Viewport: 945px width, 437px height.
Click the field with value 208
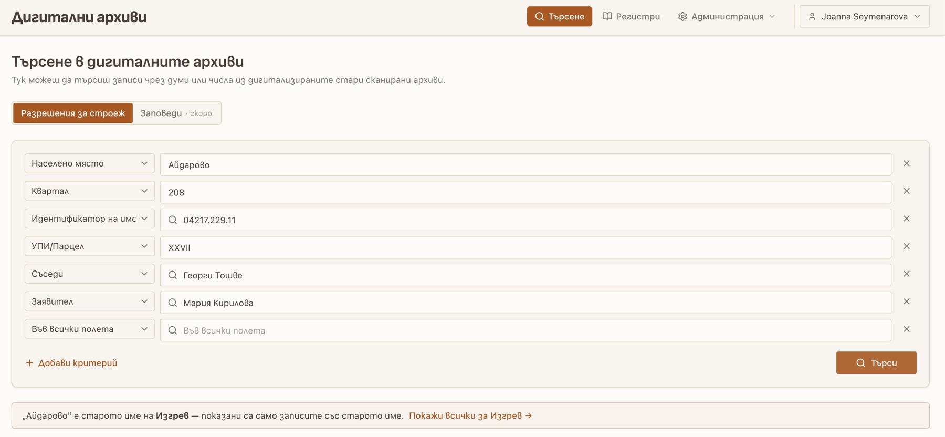526,192
